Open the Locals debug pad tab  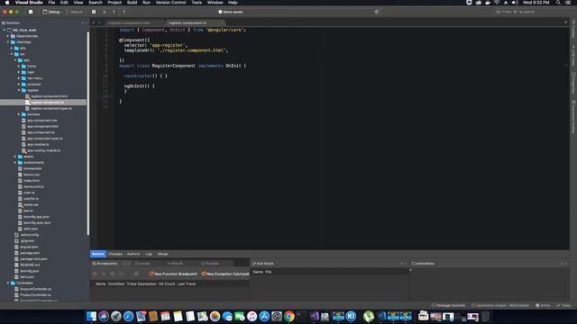(142, 264)
